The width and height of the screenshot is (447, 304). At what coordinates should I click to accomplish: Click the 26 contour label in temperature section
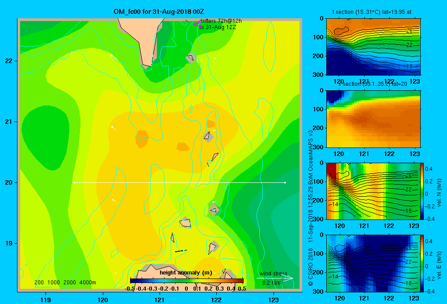tap(409, 30)
